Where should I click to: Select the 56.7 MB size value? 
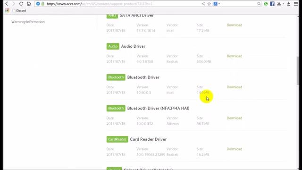[x=203, y=124]
